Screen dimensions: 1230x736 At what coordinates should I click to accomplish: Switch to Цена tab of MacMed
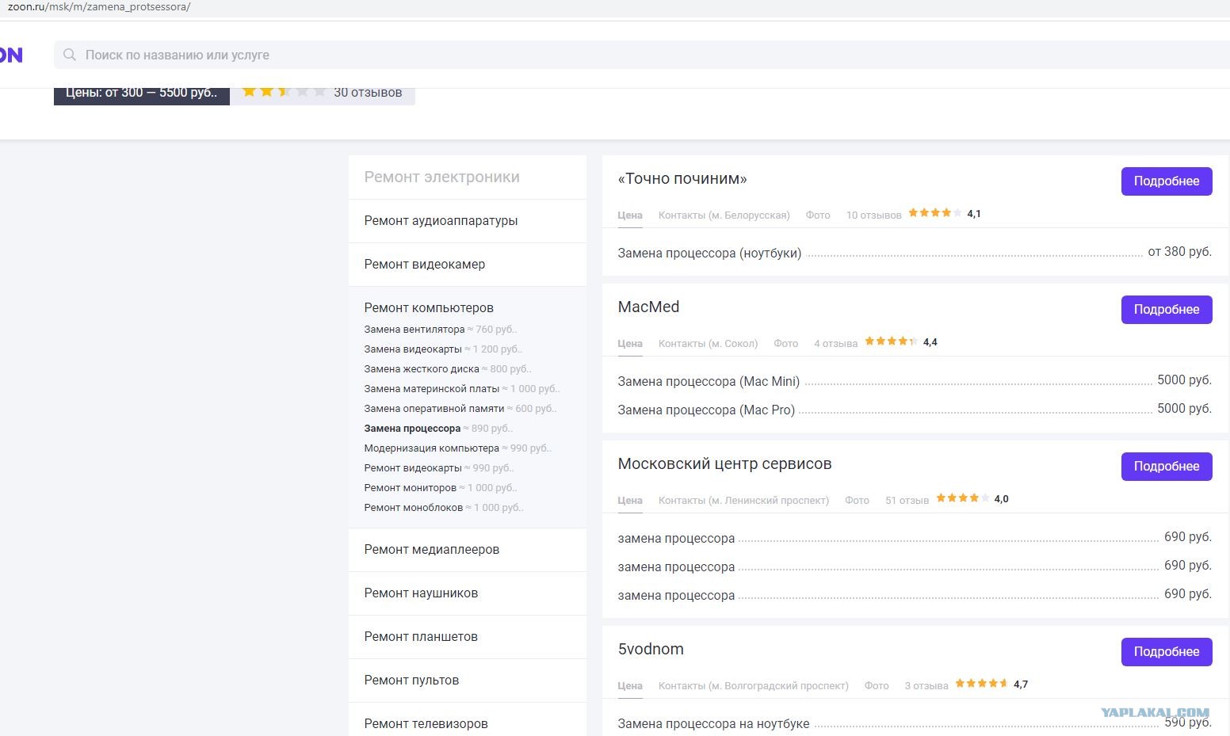coord(630,344)
